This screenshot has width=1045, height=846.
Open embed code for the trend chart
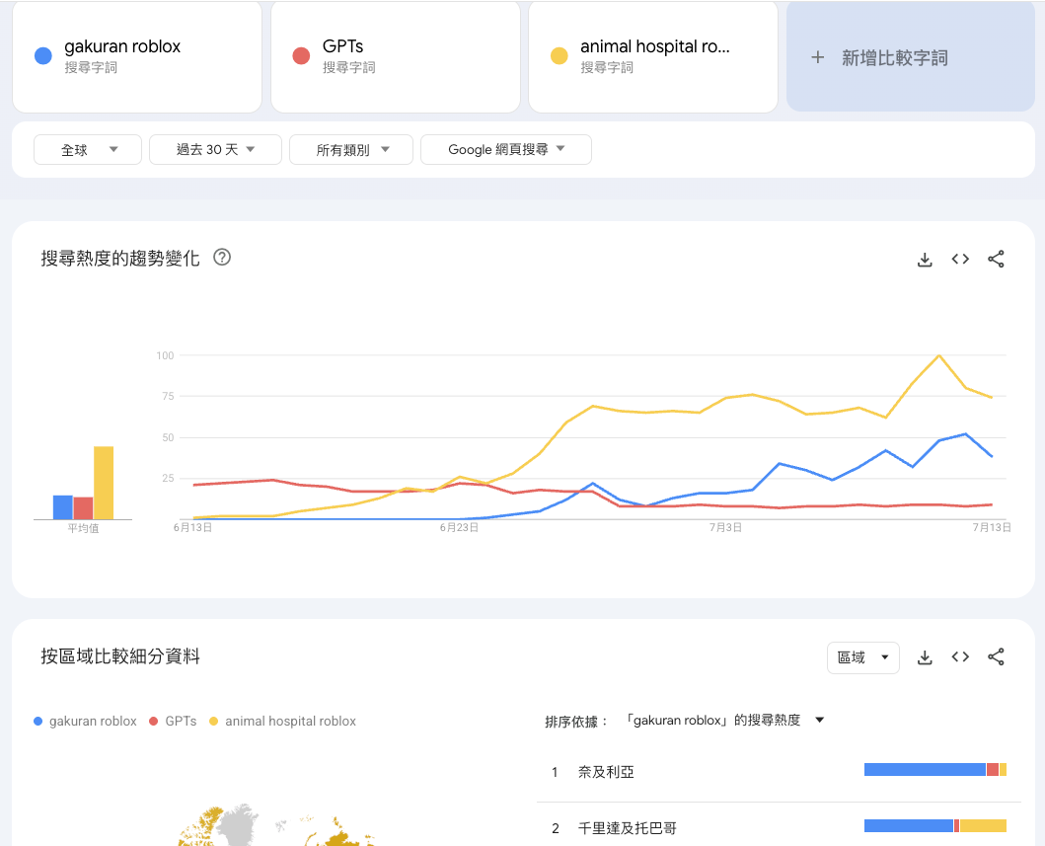[x=960, y=259]
